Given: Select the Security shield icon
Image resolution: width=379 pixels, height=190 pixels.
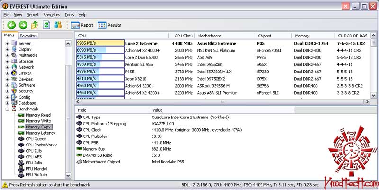Looking at the screenshot, I should point(14,91).
